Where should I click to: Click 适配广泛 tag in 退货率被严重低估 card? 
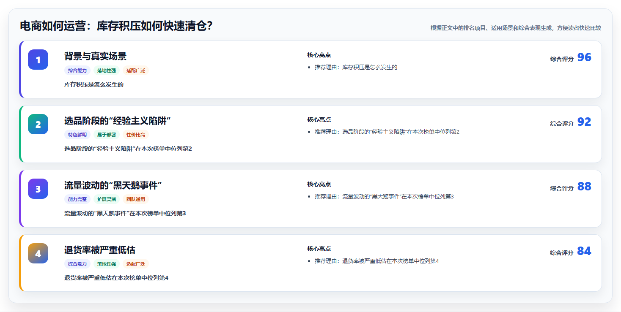pyautogui.click(x=136, y=264)
